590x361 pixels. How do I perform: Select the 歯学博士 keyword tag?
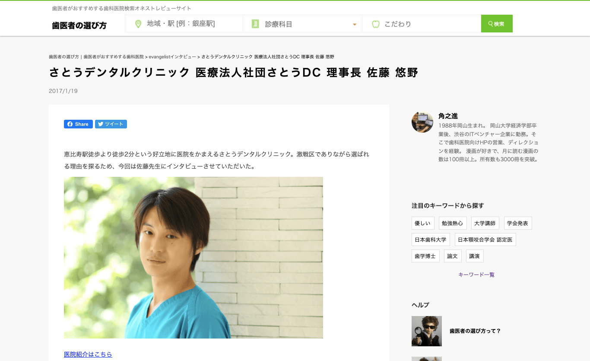[425, 256]
